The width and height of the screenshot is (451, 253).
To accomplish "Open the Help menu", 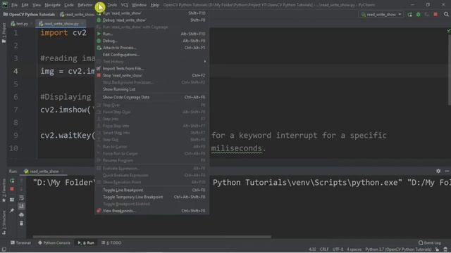I will (x=155, y=5).
